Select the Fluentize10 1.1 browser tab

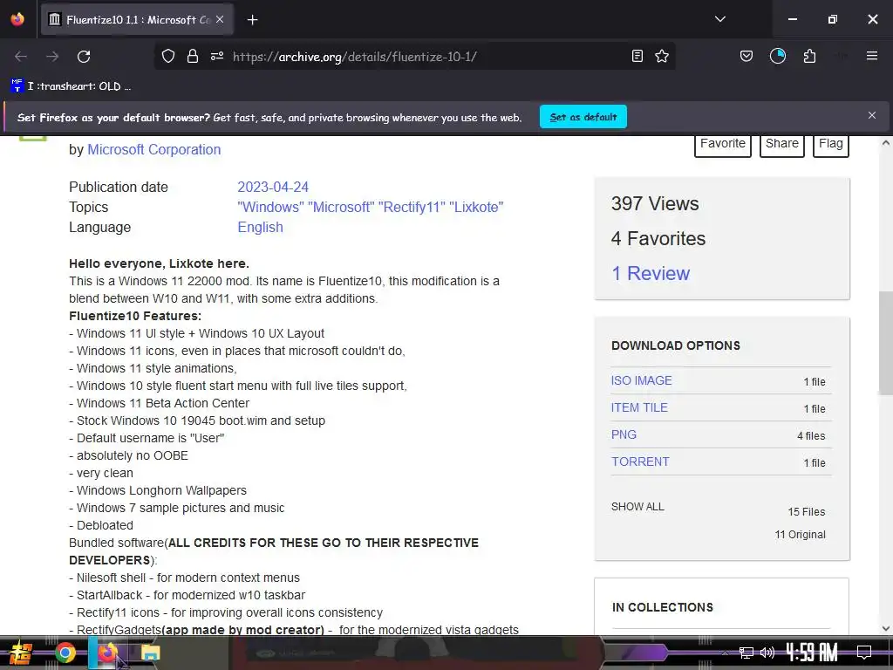(x=137, y=20)
